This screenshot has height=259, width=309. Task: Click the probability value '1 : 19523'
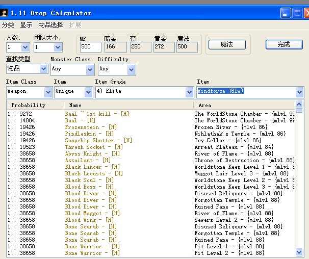click(21, 147)
